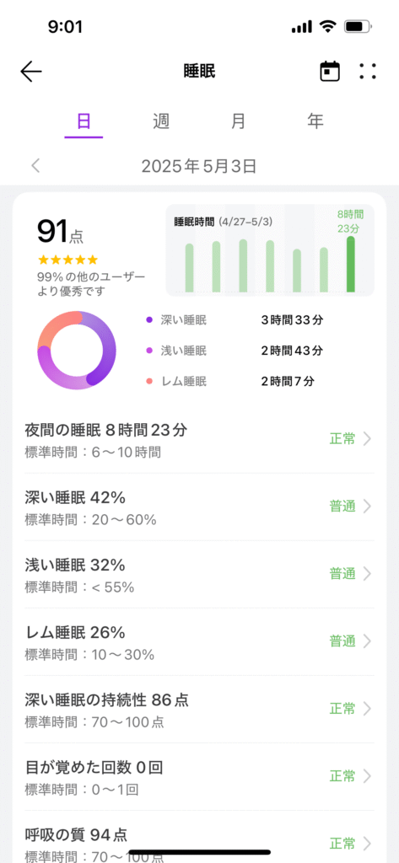Go to previous day with left chevron
This screenshot has width=399, height=863.
[35, 166]
